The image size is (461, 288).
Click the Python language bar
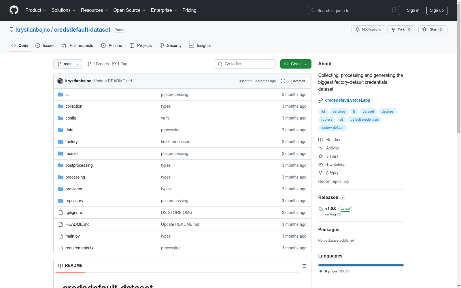pos(361,265)
